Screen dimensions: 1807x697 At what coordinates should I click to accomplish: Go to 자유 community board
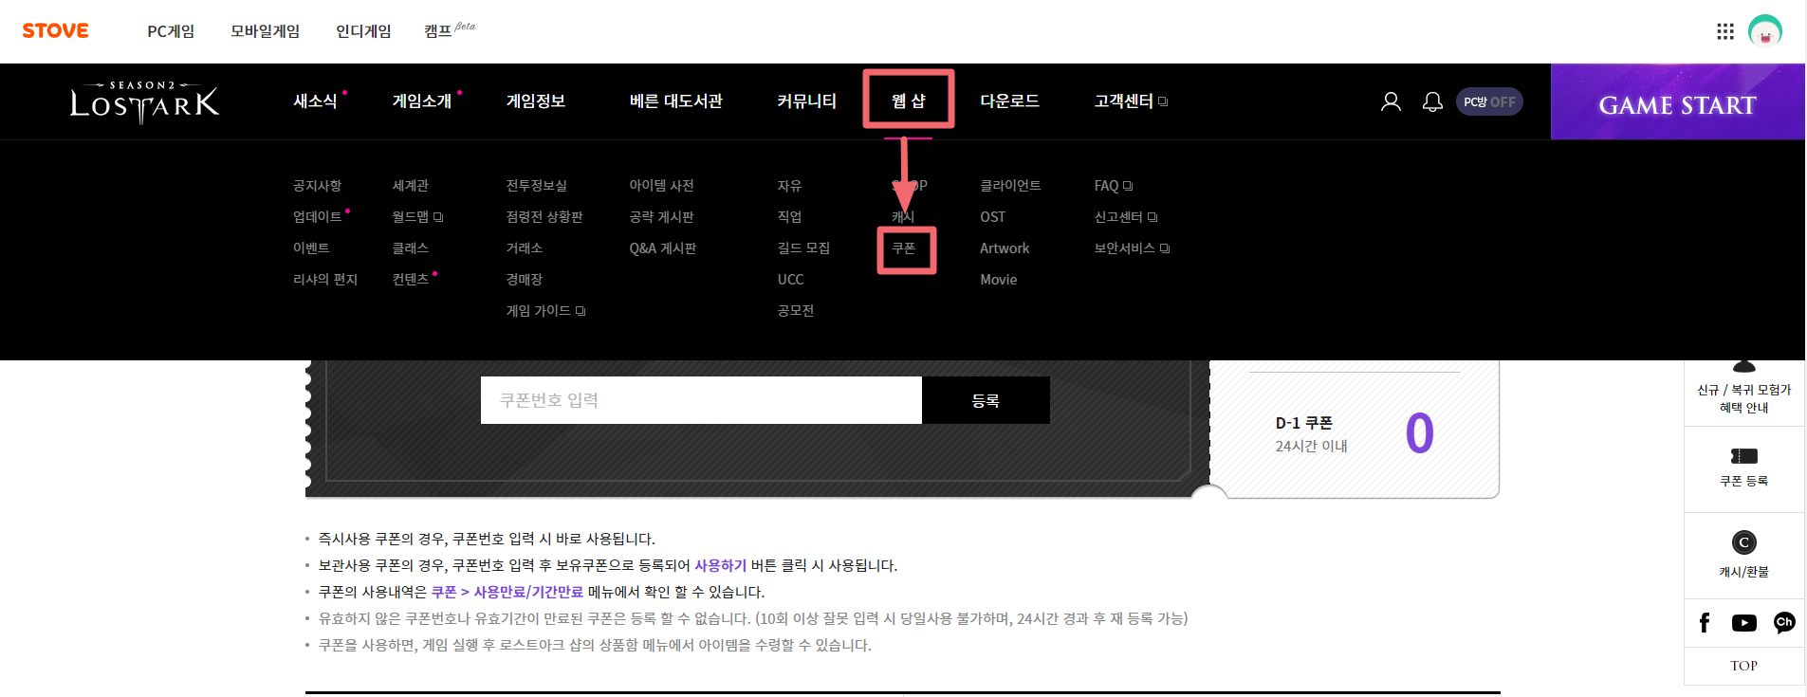(x=789, y=186)
